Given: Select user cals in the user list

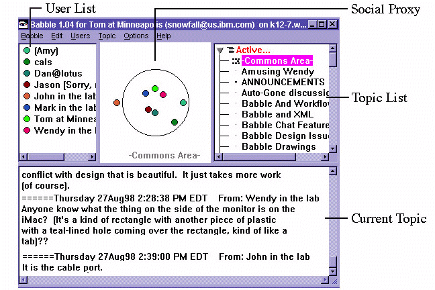Looking at the screenshot, I should coord(43,62).
